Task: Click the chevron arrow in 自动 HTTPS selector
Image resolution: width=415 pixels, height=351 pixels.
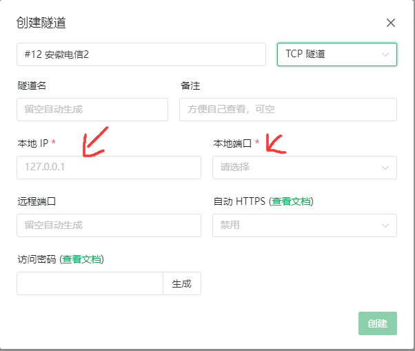Action: (x=385, y=225)
